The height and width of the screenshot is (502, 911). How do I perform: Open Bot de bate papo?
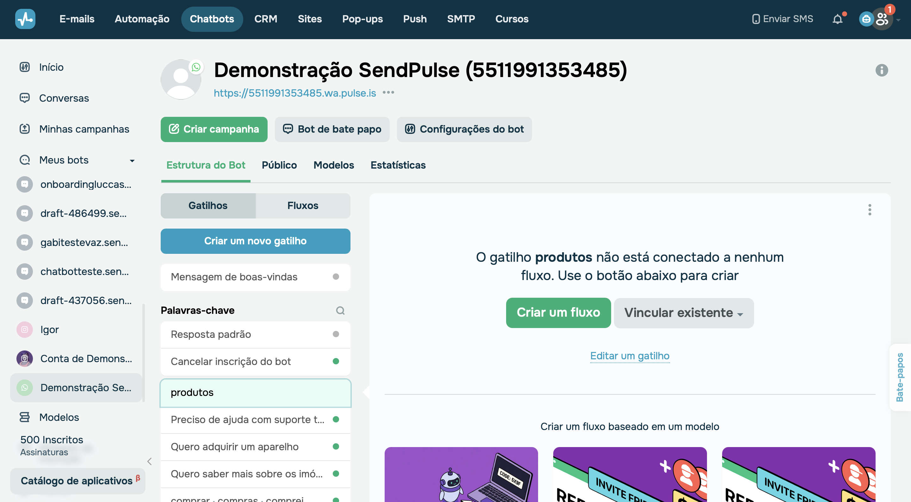[x=332, y=129]
